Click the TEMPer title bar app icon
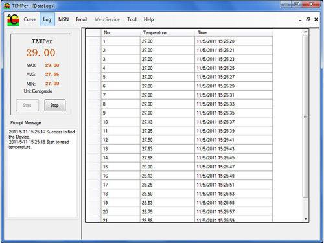The width and height of the screenshot is (324, 243). coord(7,6)
